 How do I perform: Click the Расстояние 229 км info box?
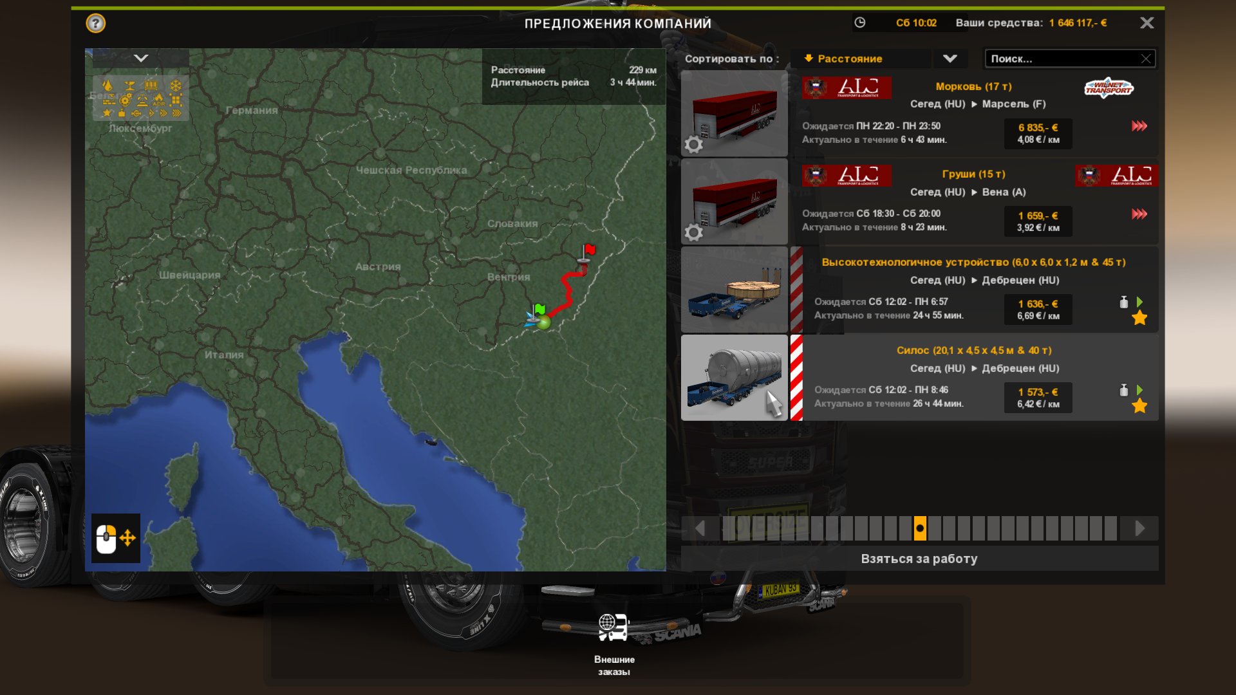coord(574,77)
